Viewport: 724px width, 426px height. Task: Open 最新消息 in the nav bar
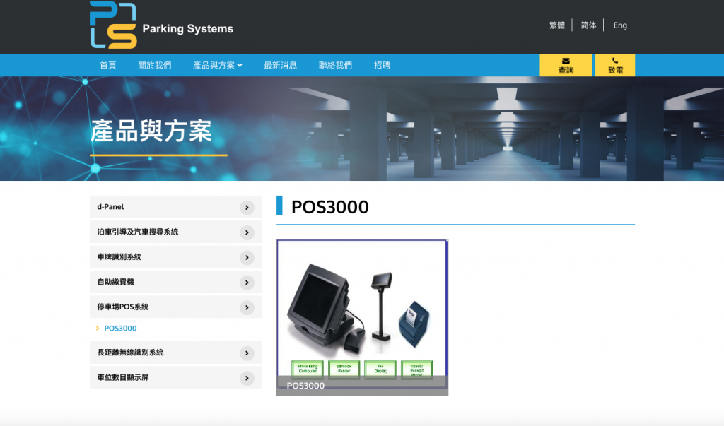(x=280, y=65)
